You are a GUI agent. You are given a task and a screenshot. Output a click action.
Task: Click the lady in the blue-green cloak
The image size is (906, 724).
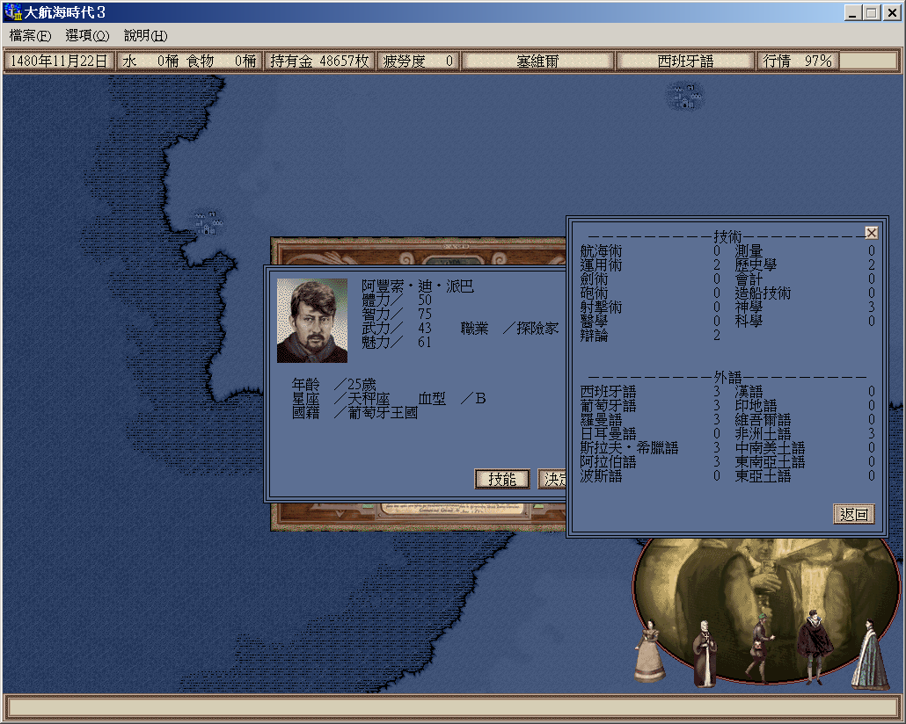click(x=869, y=655)
